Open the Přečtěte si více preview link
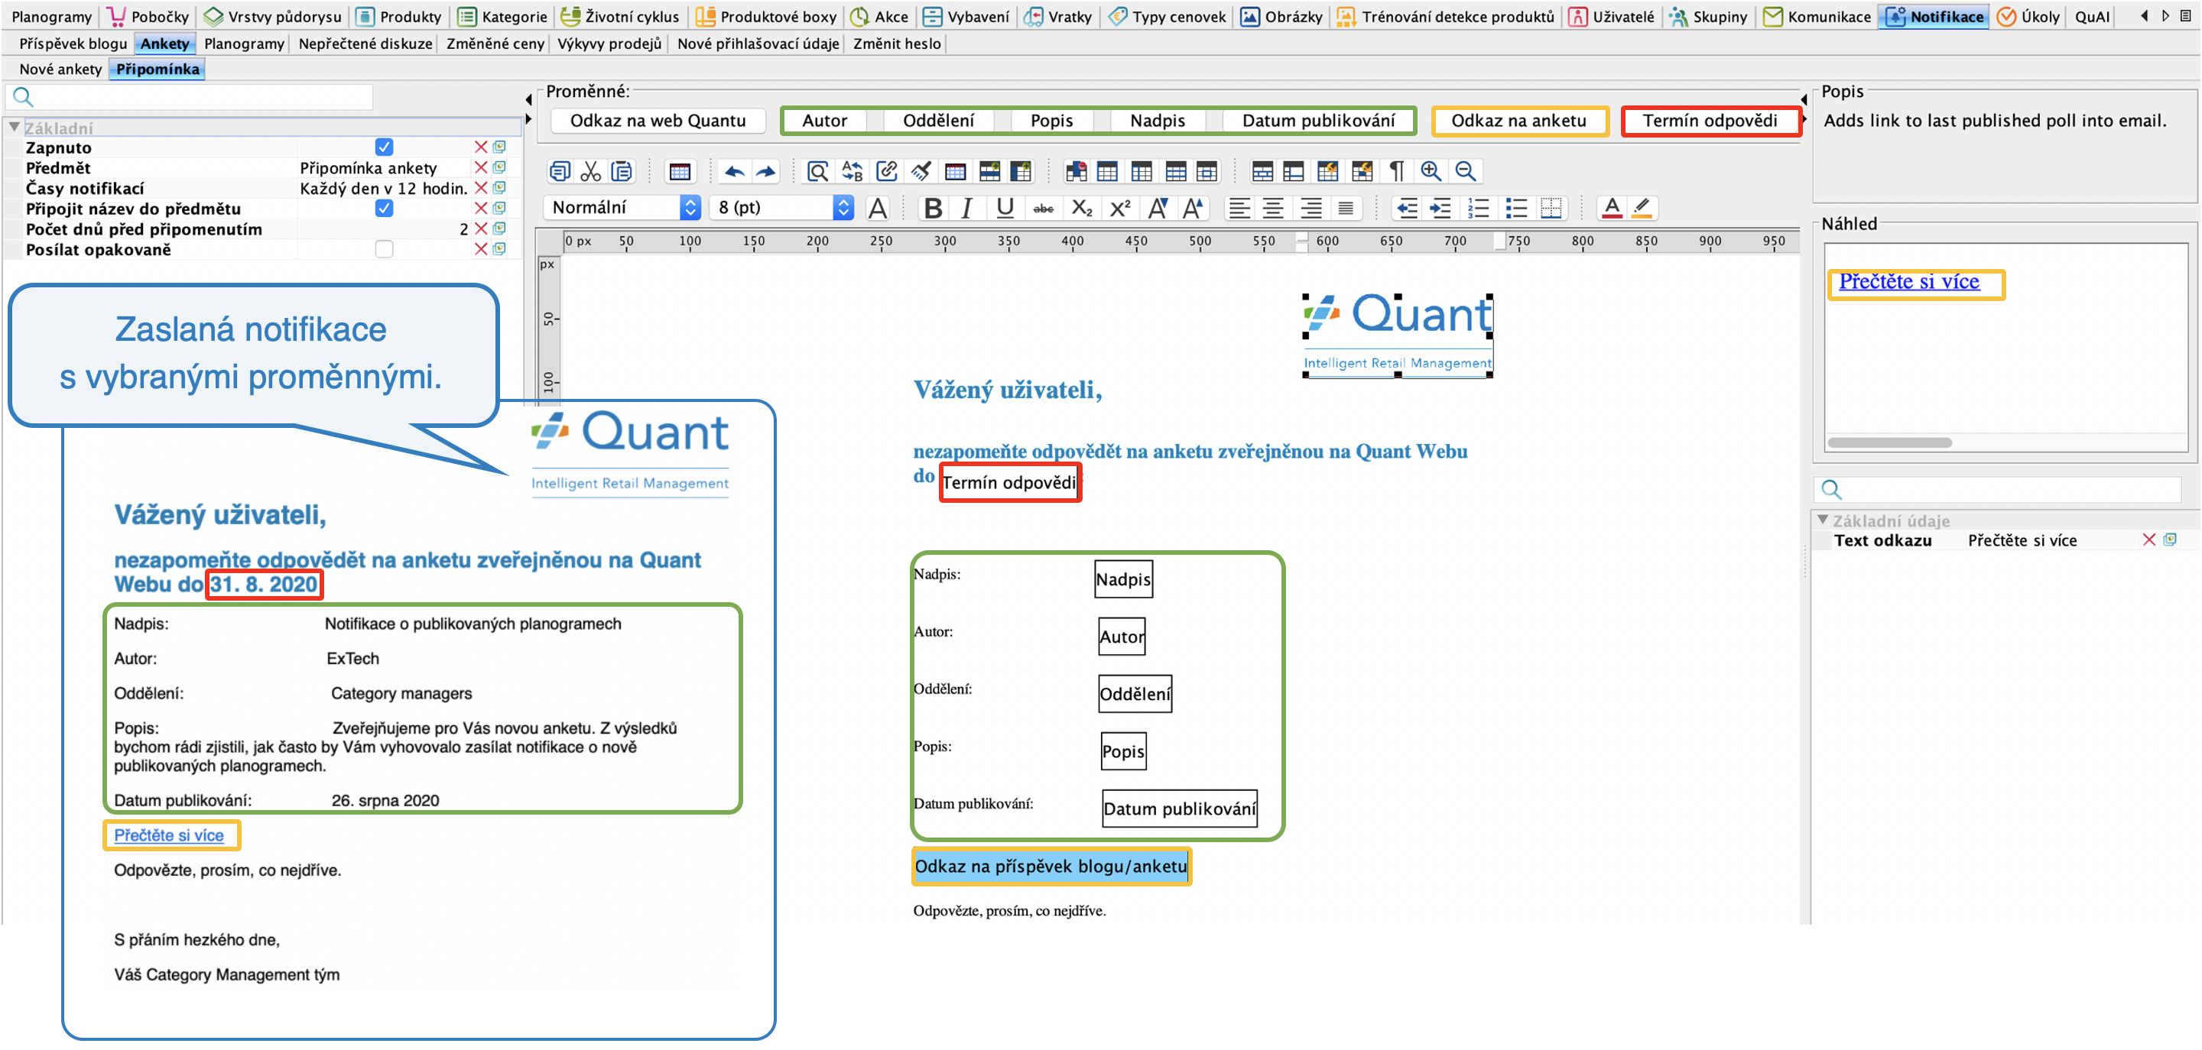2202x1050 pixels. coord(1909,282)
